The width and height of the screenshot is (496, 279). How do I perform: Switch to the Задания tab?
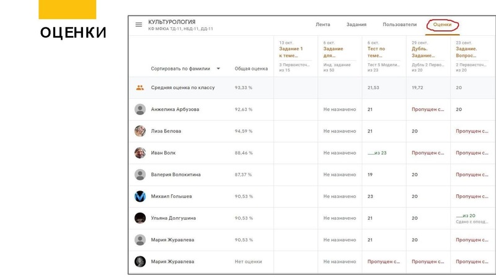tap(356, 24)
